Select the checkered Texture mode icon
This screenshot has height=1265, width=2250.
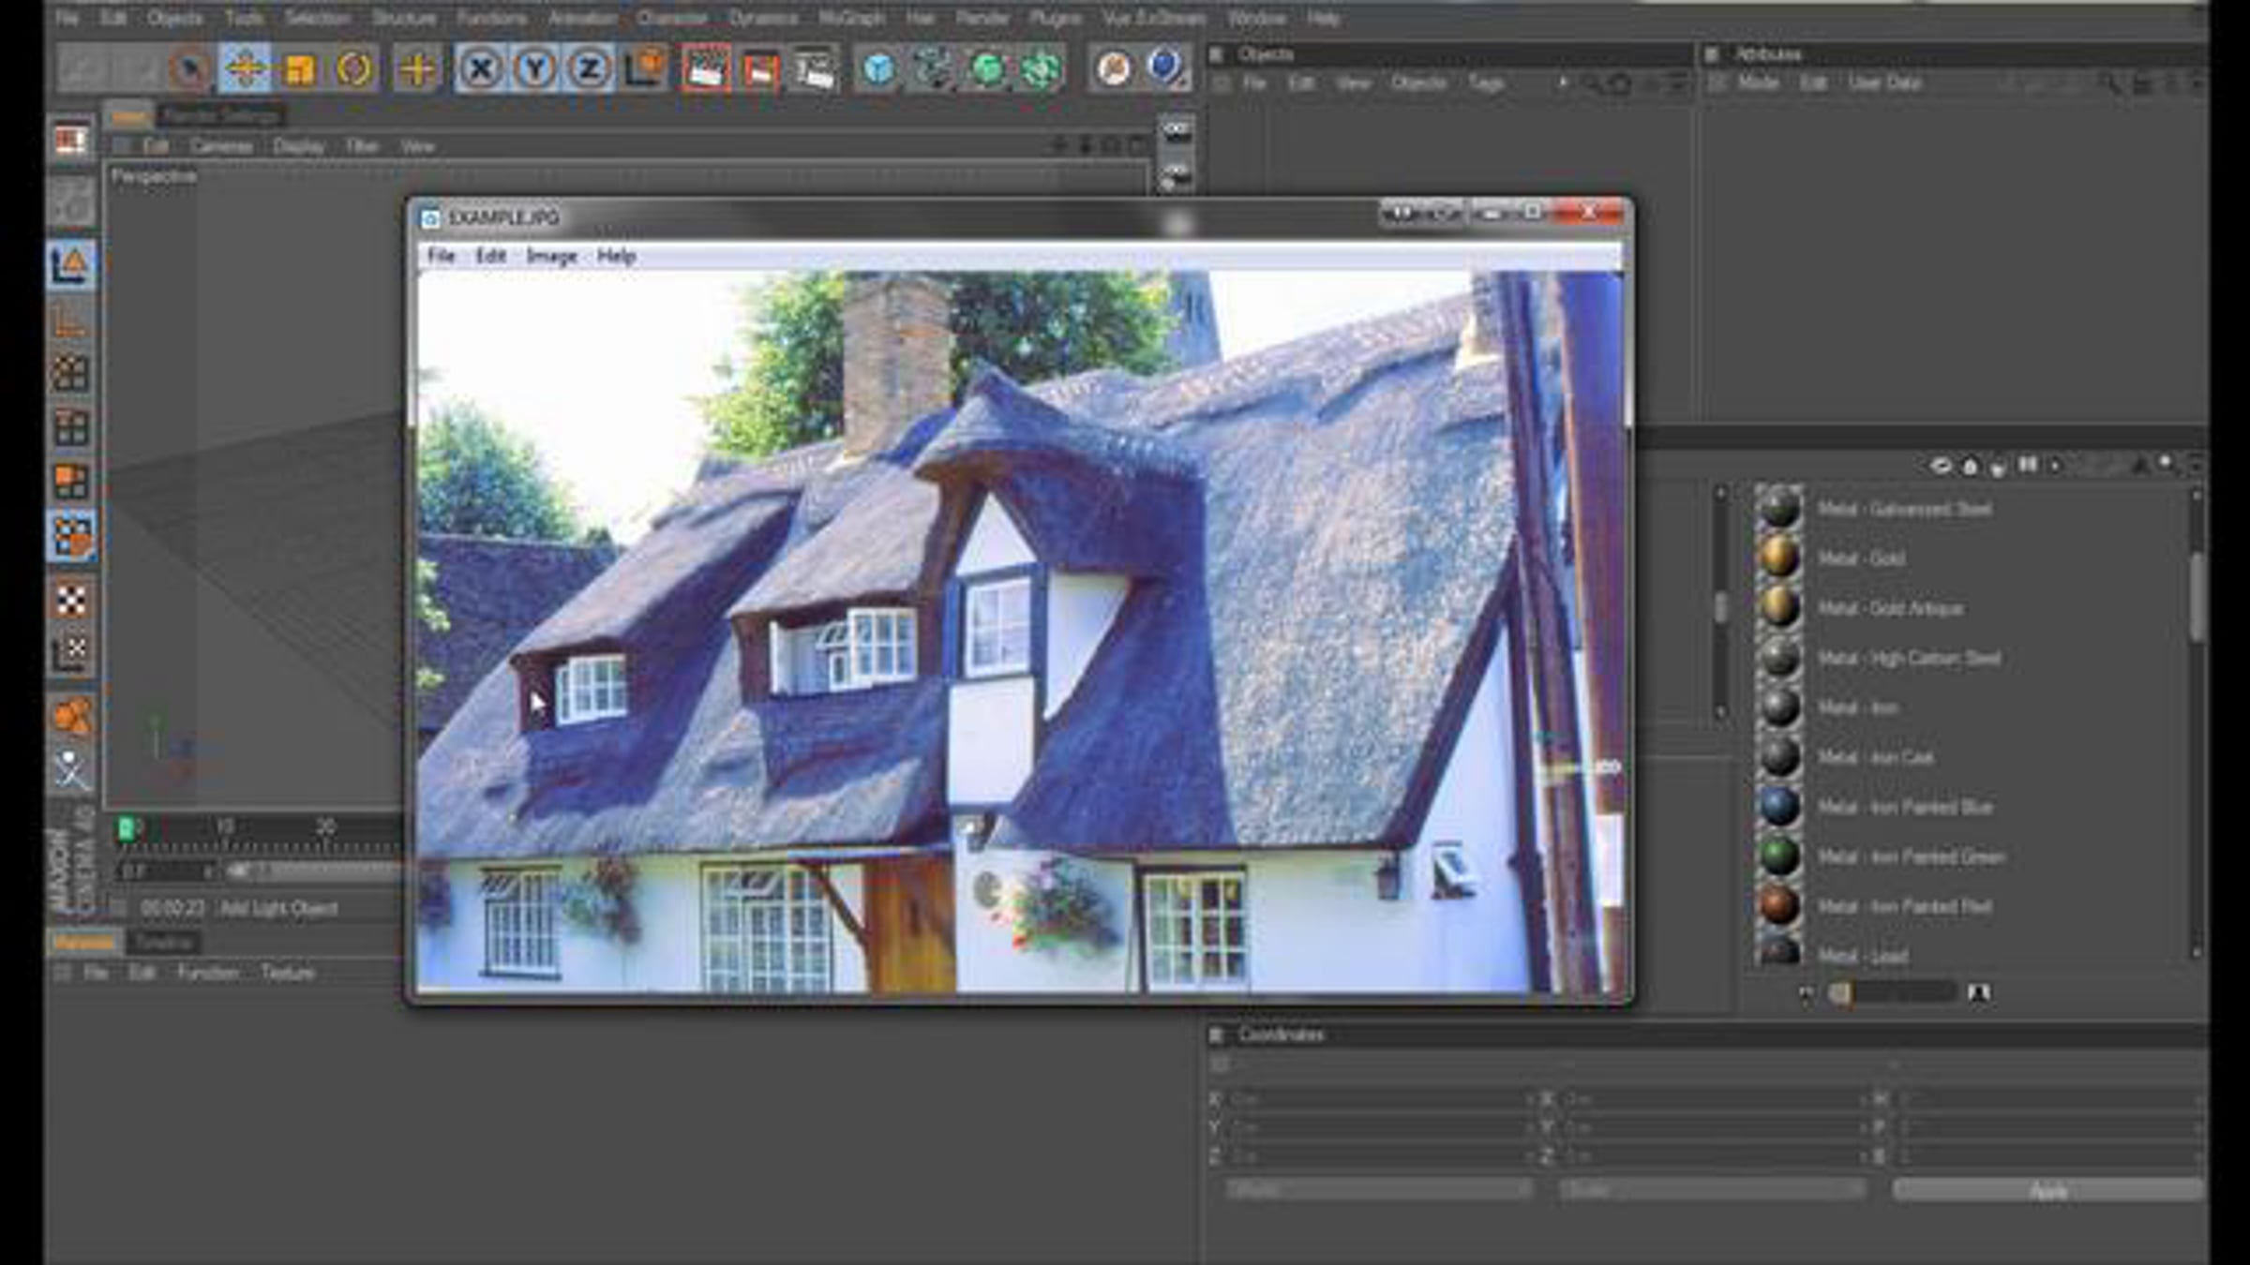point(71,600)
